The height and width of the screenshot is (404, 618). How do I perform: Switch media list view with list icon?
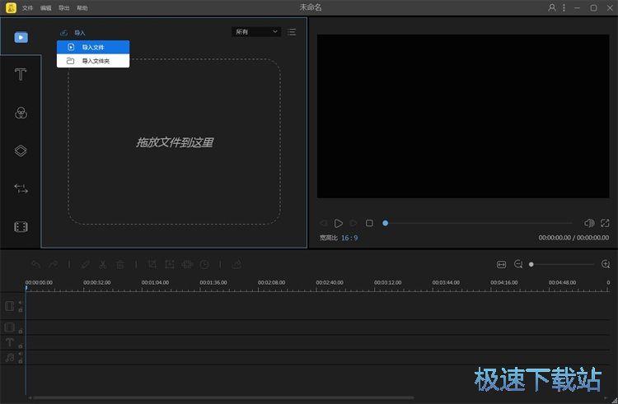[292, 32]
